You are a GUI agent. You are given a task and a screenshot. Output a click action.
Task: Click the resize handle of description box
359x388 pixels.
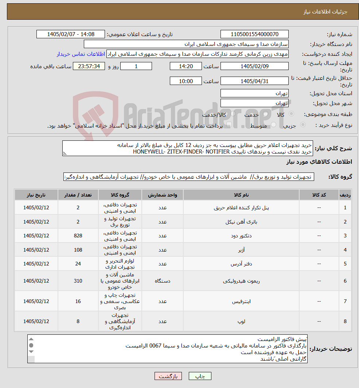pyautogui.click(x=65, y=154)
